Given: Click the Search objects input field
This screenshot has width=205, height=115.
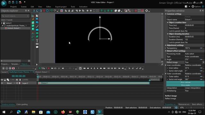Looking at the screenshot, I should [15, 16].
